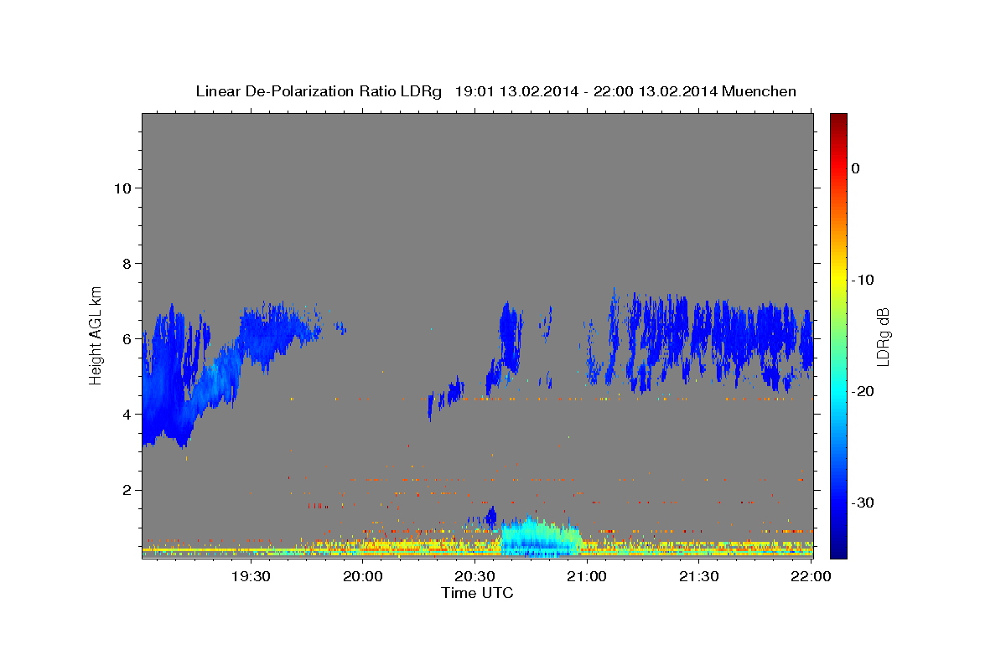Click the dark red top of colorbar
This screenshot has height=670, width=1006.
(838, 120)
